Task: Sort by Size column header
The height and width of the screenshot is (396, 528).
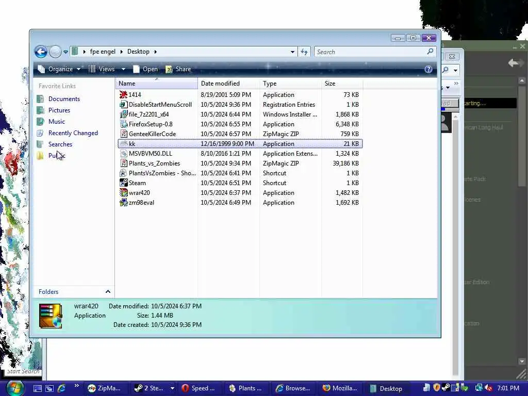Action: pos(342,84)
